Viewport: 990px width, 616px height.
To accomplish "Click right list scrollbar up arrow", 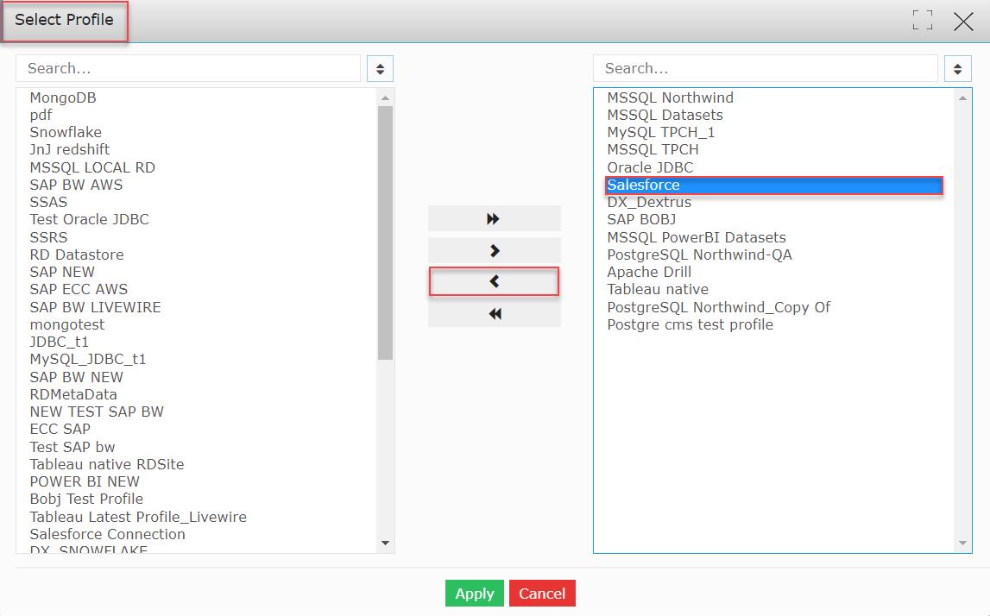I will (962, 97).
